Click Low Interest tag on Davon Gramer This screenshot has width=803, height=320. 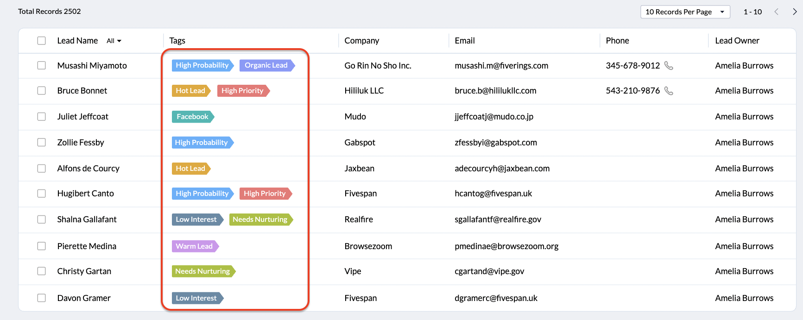[197, 298]
